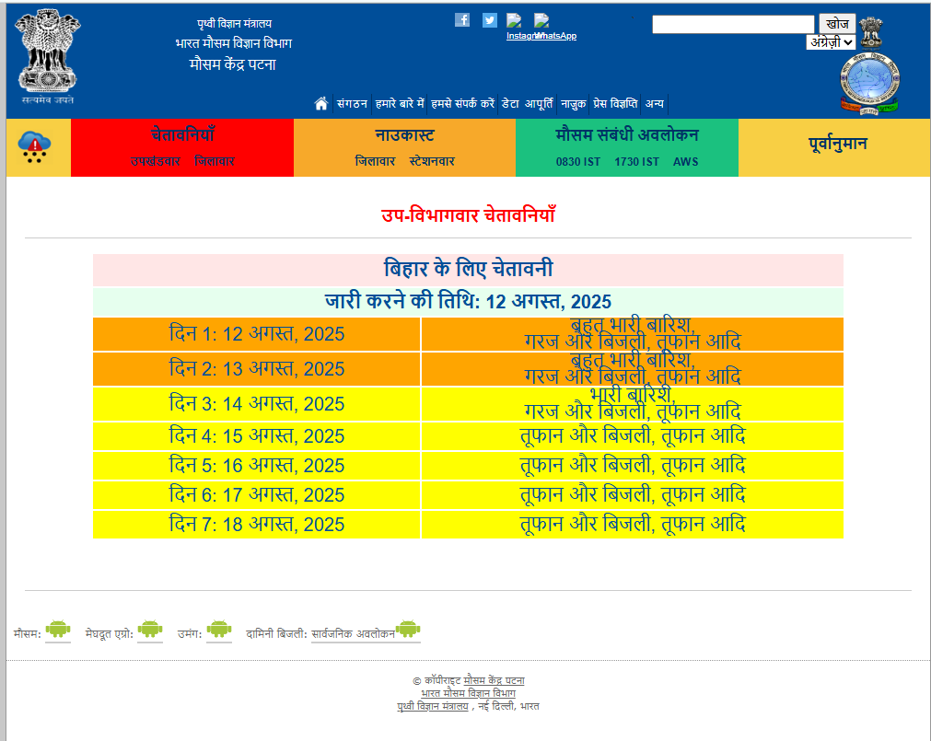Click the rain cloud warning icon

click(35, 147)
